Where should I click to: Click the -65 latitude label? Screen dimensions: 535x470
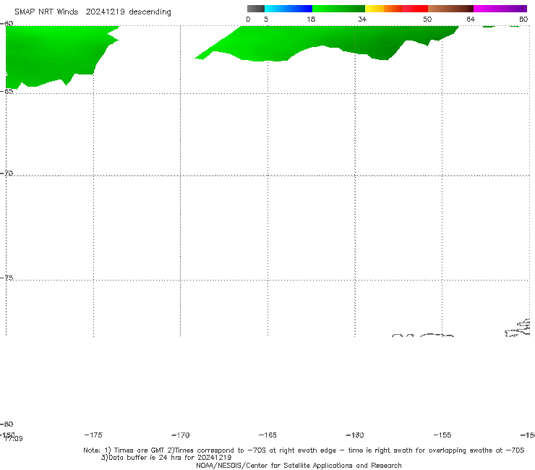[x=7, y=91]
